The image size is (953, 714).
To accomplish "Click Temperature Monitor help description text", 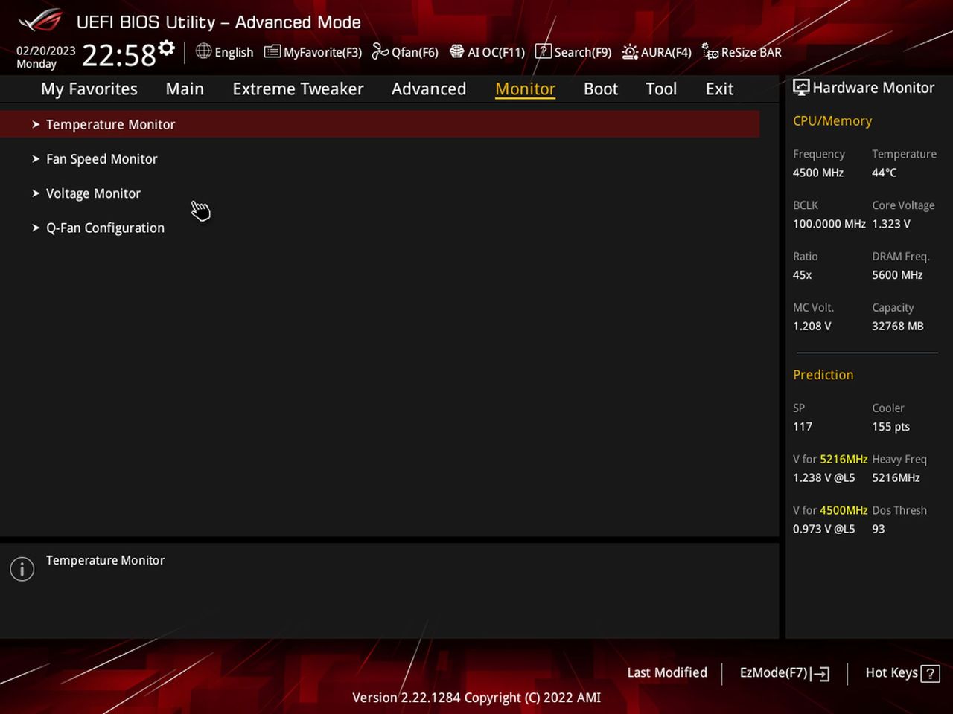I will click(105, 561).
